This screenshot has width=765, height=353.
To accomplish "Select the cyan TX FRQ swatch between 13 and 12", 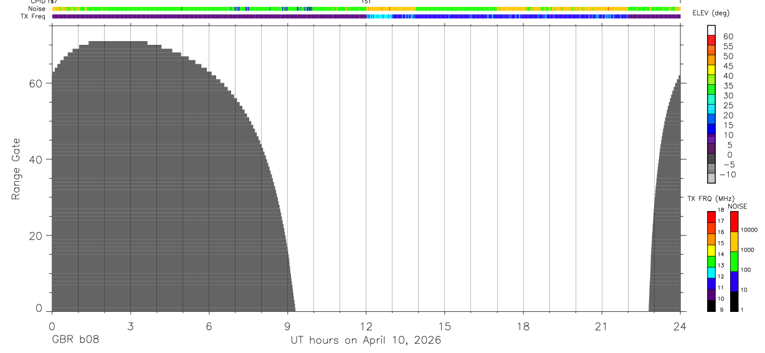I will click(x=711, y=272).
